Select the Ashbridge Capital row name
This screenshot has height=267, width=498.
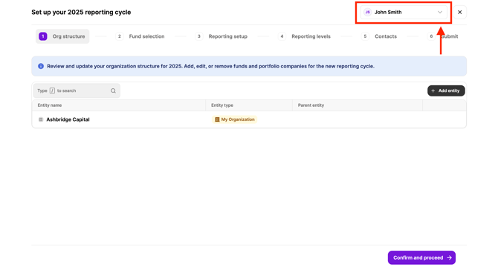(68, 119)
